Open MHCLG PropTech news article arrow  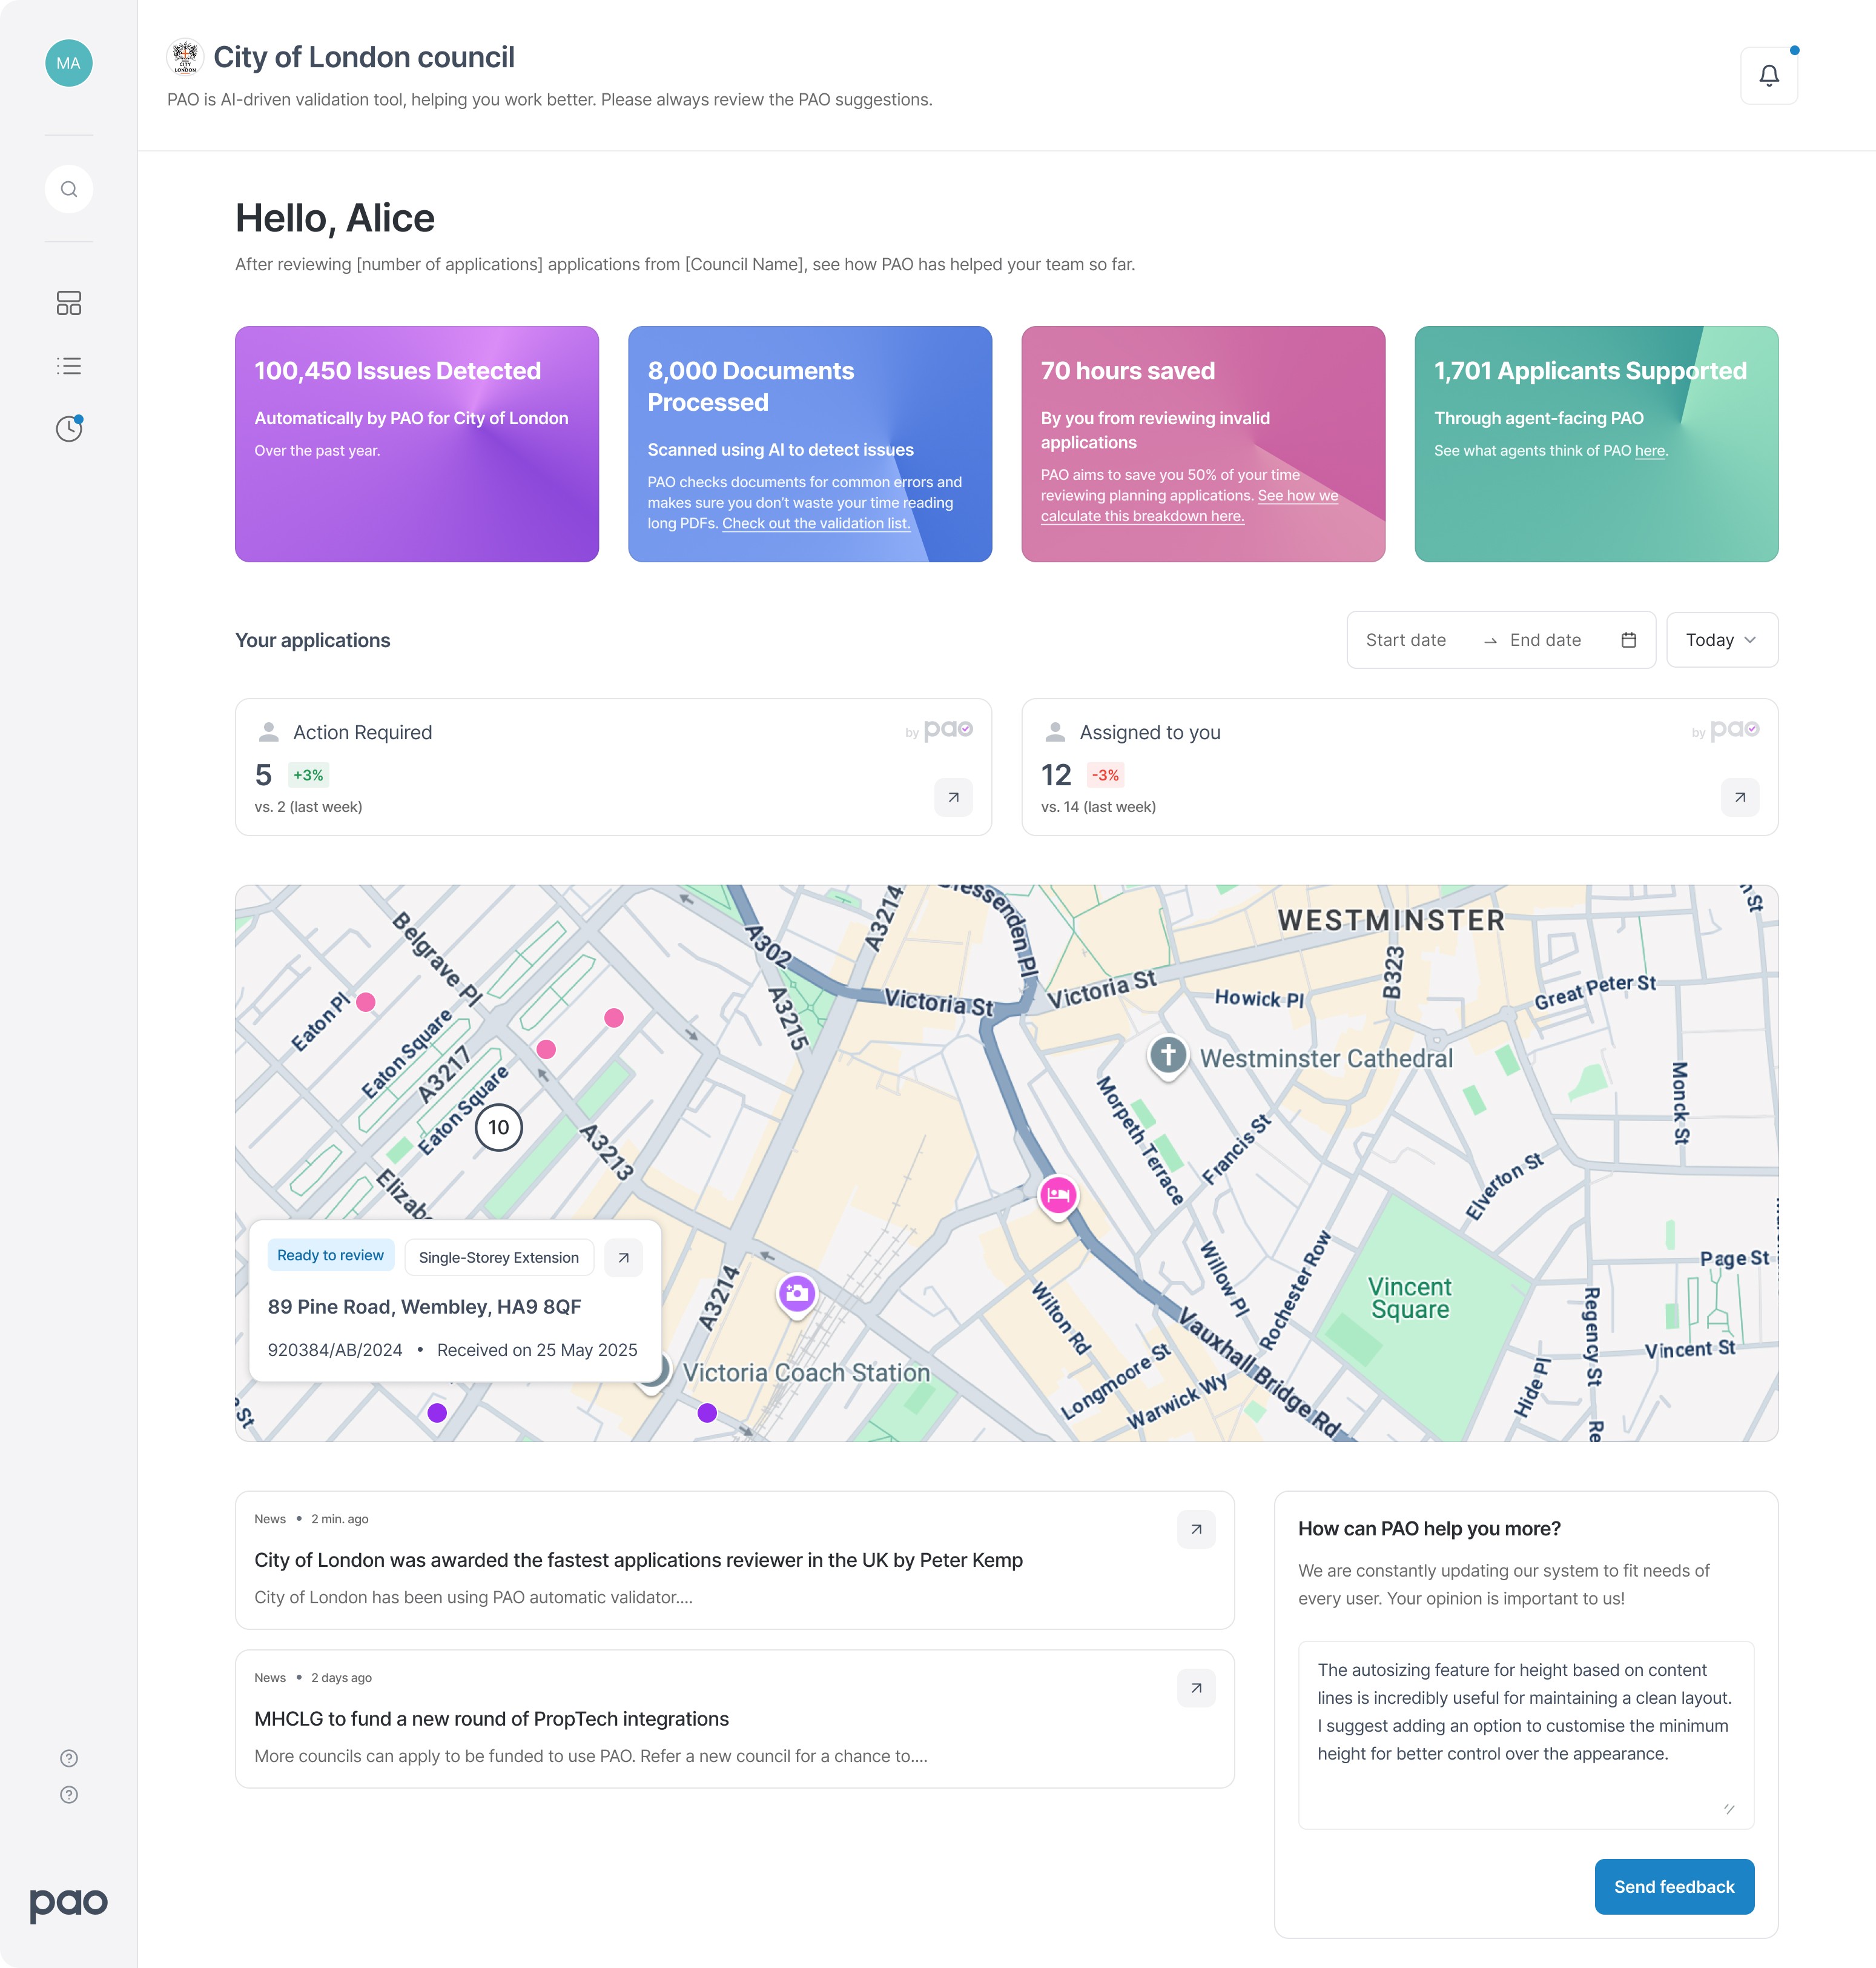[x=1196, y=1688]
